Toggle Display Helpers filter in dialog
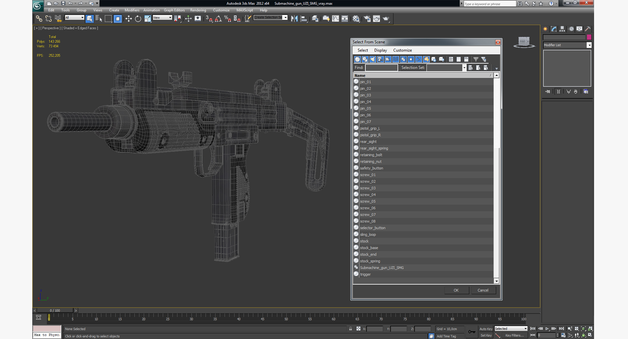Image resolution: width=628 pixels, height=339 pixels. pyautogui.click(x=388, y=59)
